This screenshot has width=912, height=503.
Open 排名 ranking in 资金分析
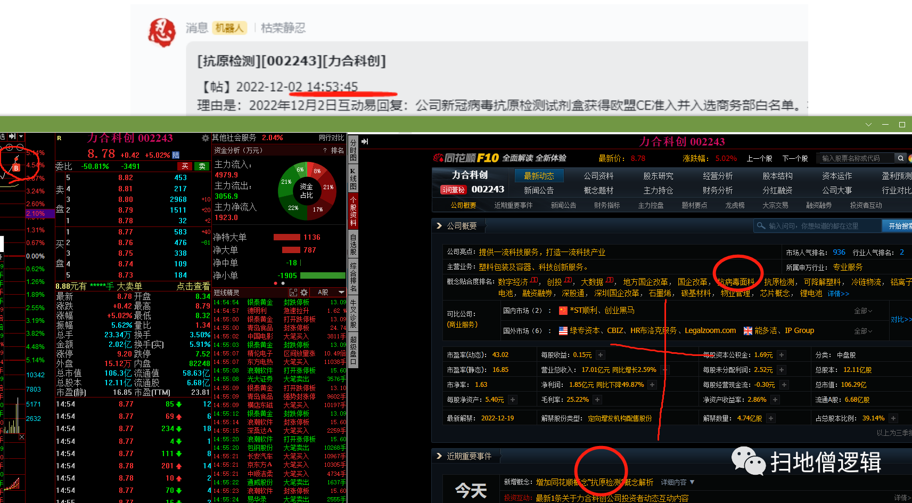(x=338, y=151)
